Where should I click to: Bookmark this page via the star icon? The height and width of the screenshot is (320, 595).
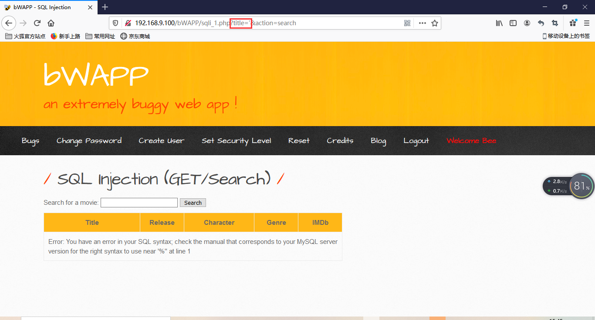pyautogui.click(x=435, y=23)
